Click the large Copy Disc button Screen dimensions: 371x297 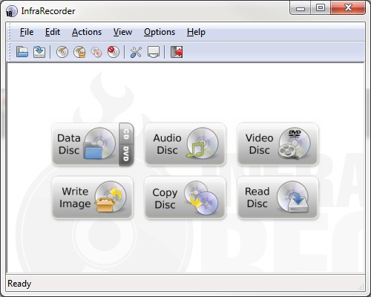(x=185, y=198)
